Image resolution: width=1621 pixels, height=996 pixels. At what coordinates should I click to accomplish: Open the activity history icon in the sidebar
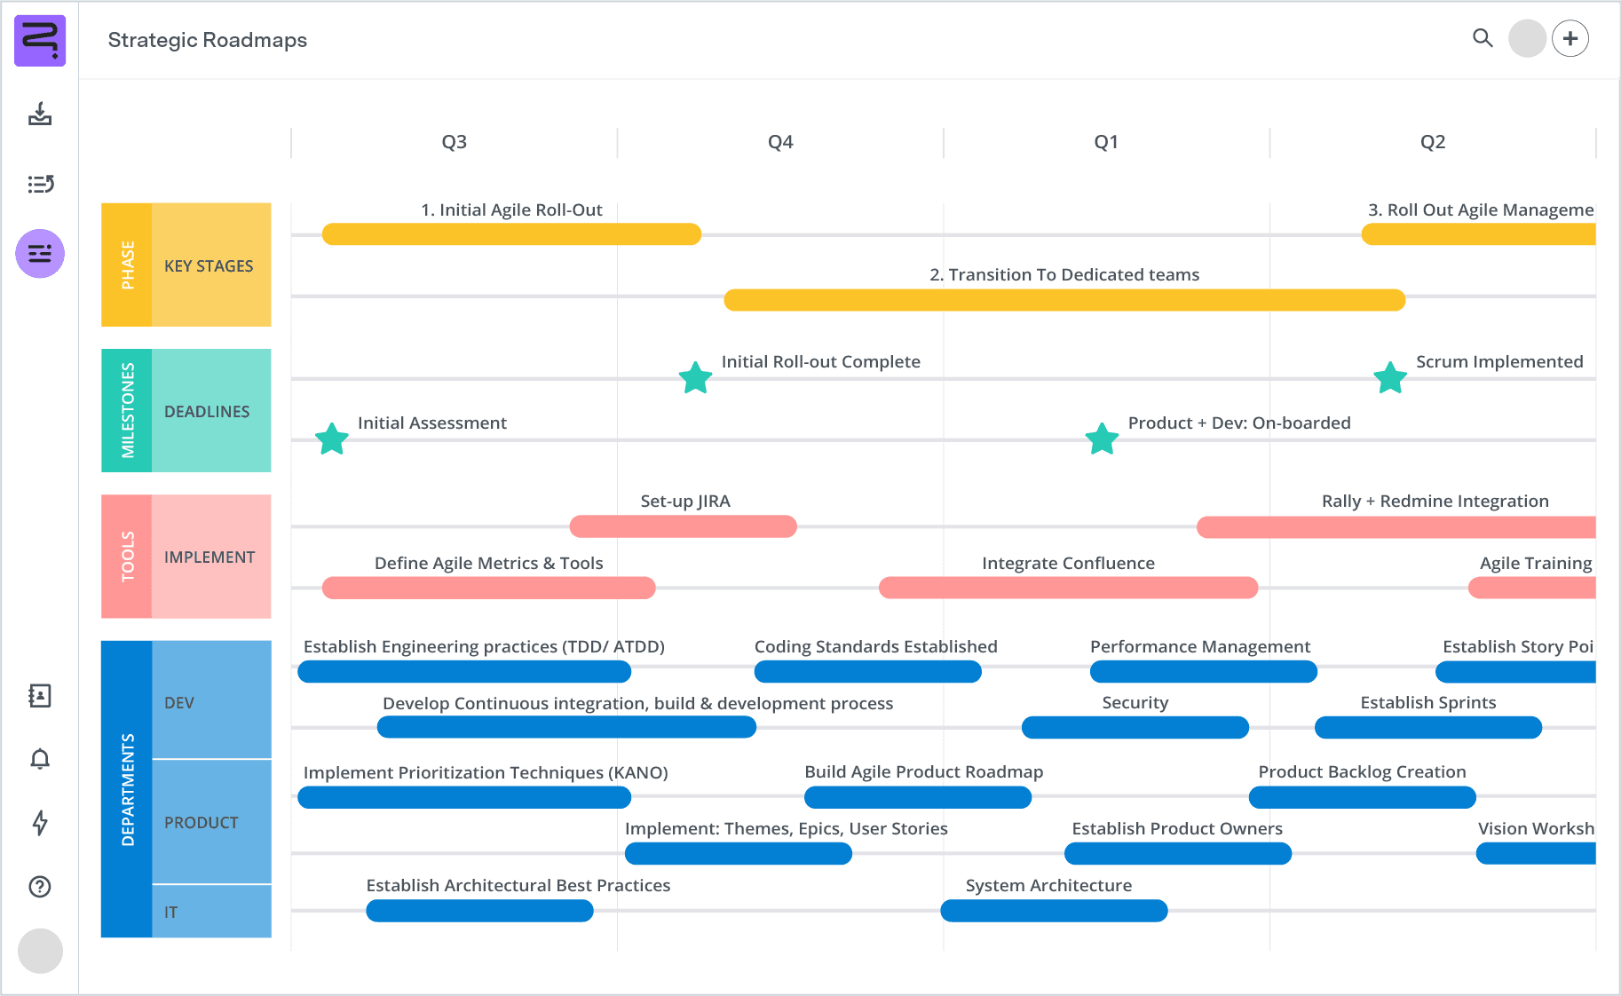point(40,184)
